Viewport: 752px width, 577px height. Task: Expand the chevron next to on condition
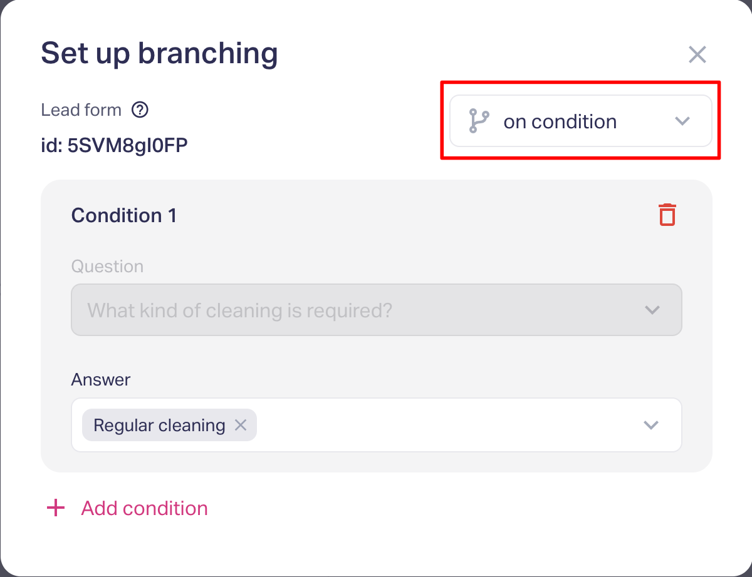click(682, 121)
